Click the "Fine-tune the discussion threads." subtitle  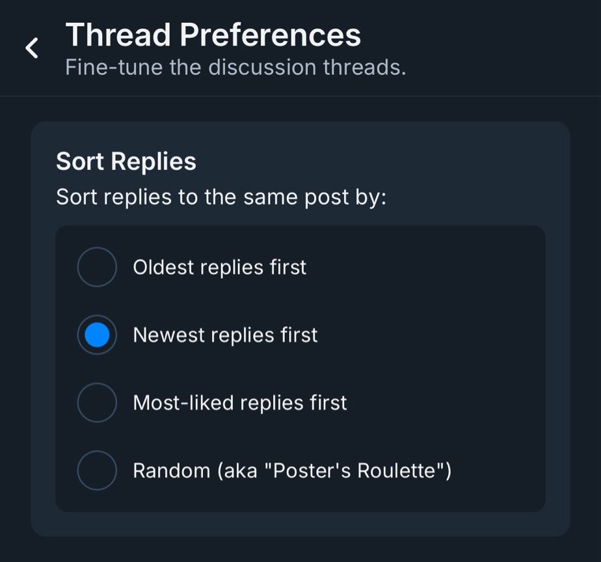pos(235,67)
